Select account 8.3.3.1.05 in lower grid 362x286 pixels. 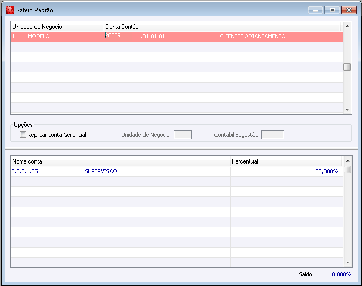(24, 171)
